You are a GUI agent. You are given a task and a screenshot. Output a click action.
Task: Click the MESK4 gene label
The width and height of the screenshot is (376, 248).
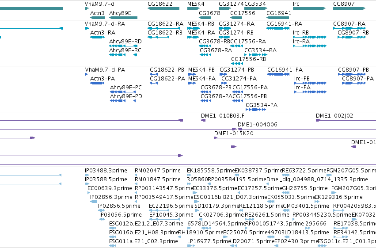(196, 4)
